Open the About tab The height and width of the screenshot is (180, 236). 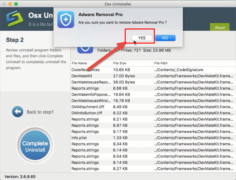[219, 27]
